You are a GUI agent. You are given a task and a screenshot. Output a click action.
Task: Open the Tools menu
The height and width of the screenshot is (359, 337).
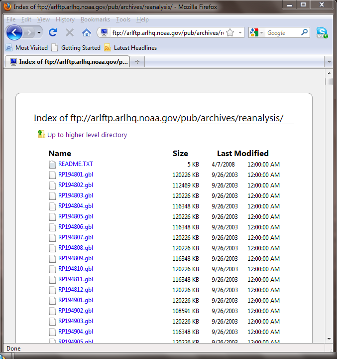123,19
